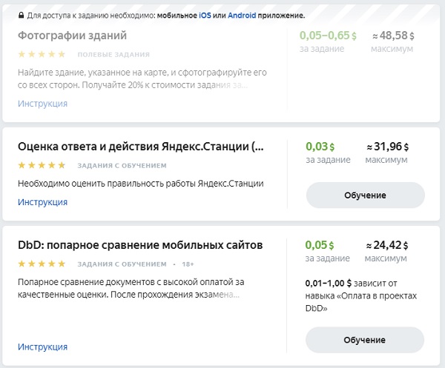
Task: Click the 0,05–0,65 $ price per task
Action: (328, 36)
